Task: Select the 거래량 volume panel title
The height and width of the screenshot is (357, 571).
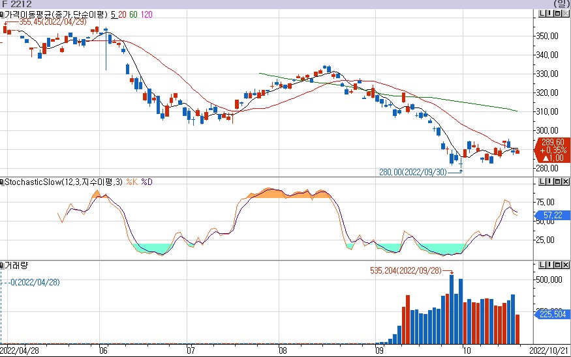Action: click(16, 265)
